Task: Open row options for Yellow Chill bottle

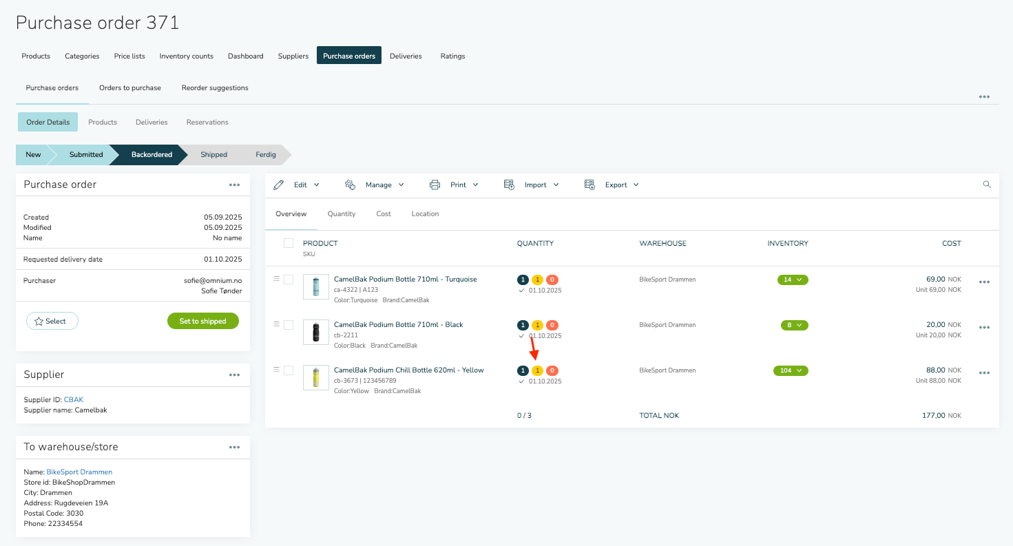Action: click(x=984, y=373)
